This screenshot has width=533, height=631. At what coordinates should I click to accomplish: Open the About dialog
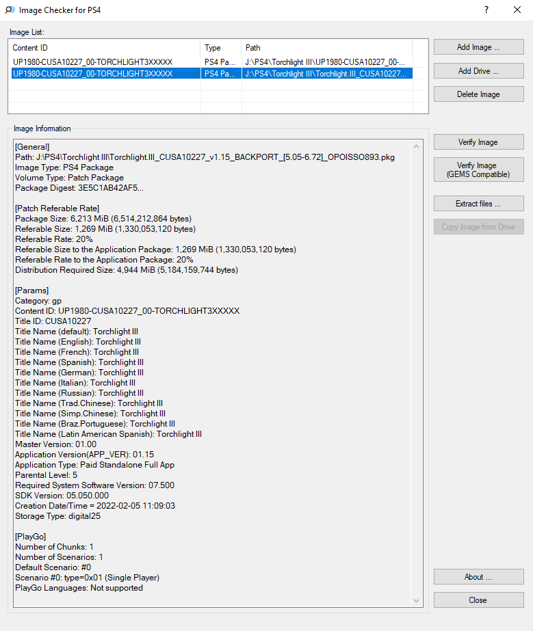(479, 577)
